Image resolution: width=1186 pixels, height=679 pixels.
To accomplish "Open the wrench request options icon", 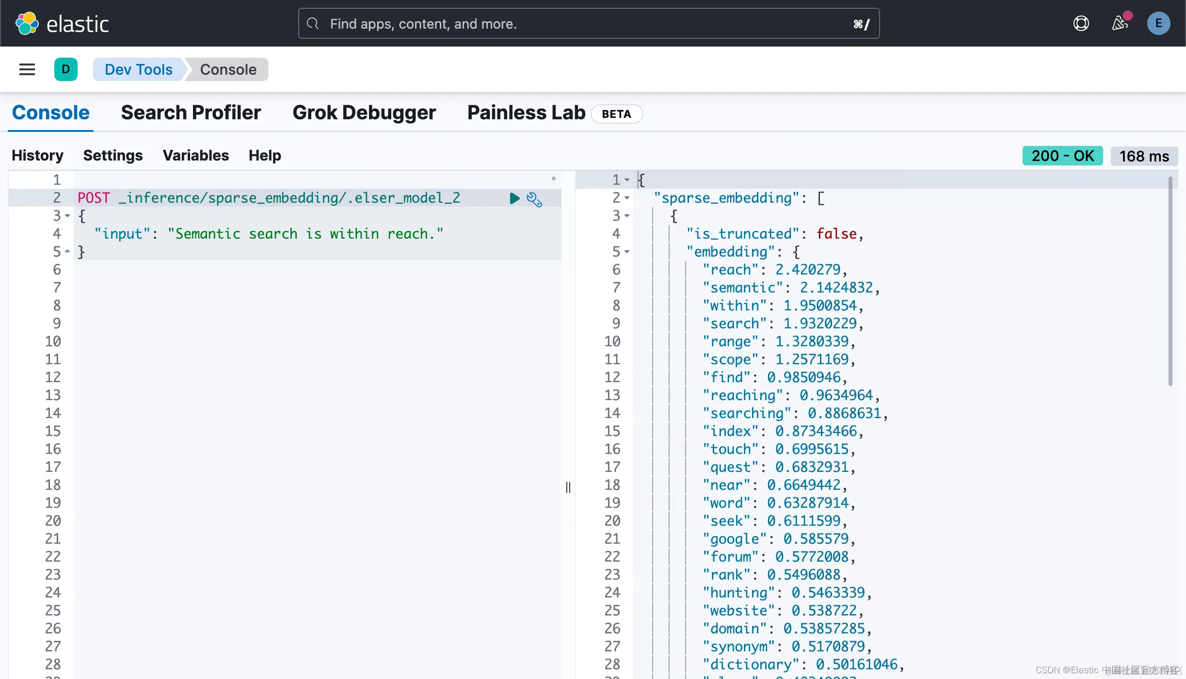I will pos(534,199).
